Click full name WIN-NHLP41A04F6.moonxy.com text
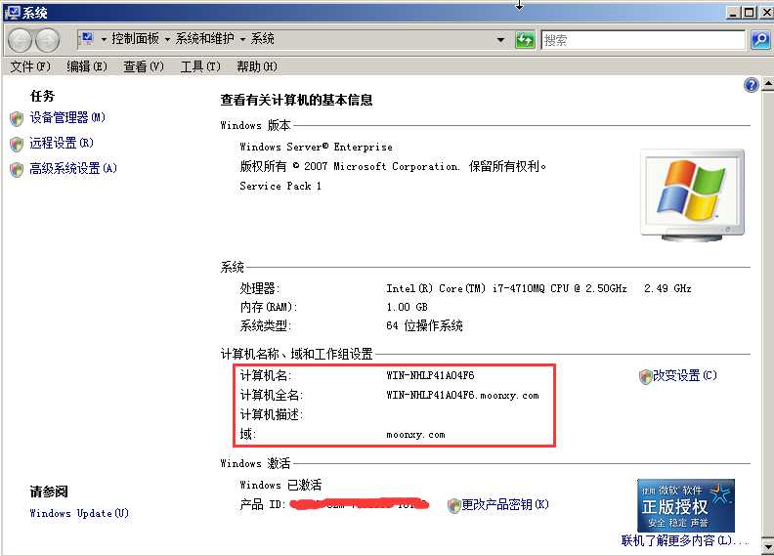Image resolution: width=774 pixels, height=556 pixels. 462,395
